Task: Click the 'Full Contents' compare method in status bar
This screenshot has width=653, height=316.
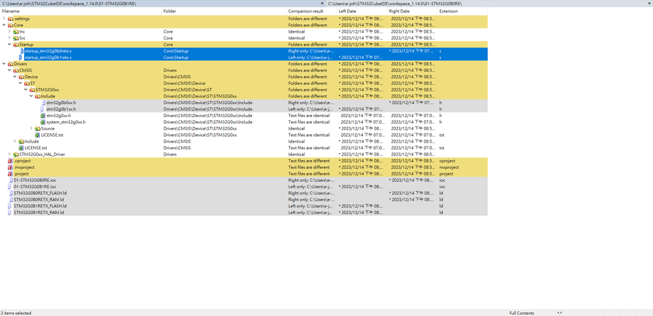Action: 521,313
